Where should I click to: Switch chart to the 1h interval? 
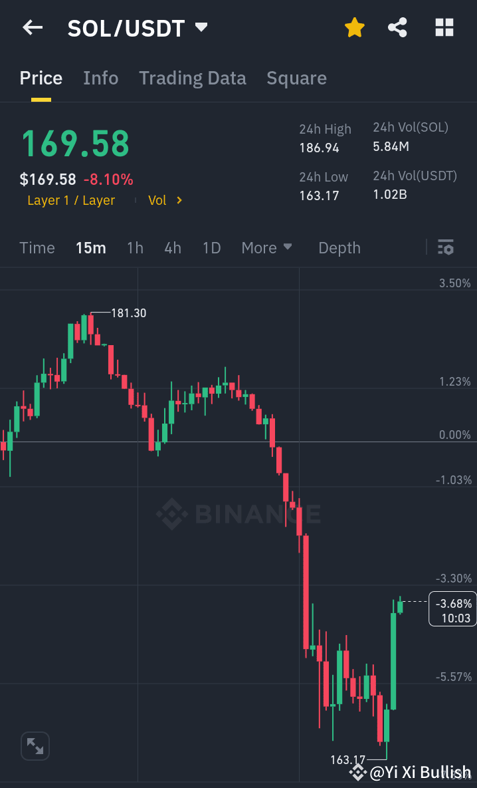[x=135, y=247]
